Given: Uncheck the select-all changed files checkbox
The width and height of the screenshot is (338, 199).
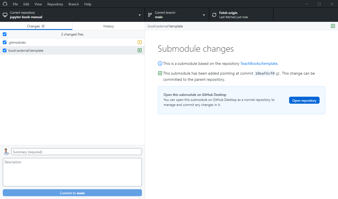Looking at the screenshot, I should coord(4,34).
